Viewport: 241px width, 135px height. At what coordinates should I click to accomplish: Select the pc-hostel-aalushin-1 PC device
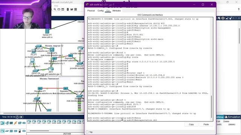coord(34,51)
